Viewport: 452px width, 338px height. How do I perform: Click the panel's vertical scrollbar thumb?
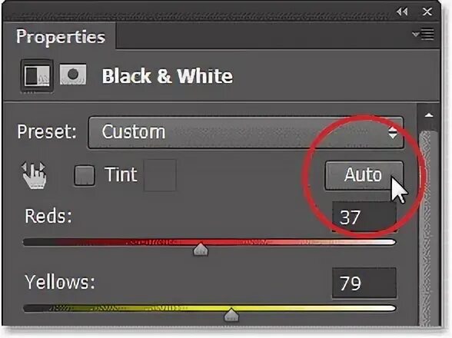point(429,227)
